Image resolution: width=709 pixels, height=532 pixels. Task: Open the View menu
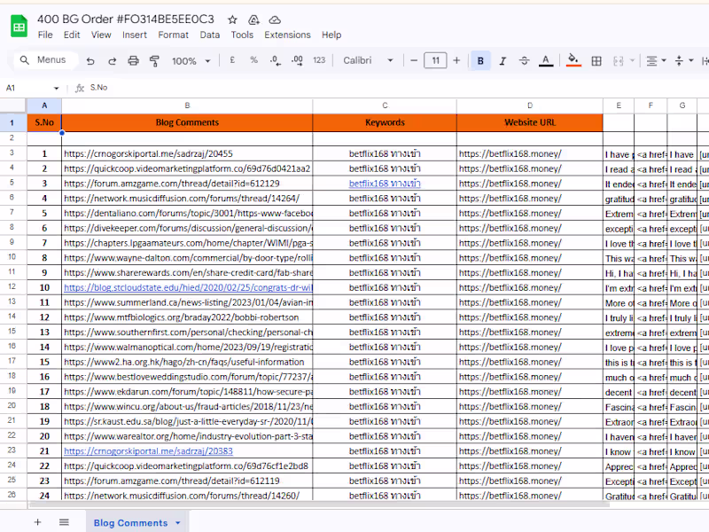101,35
